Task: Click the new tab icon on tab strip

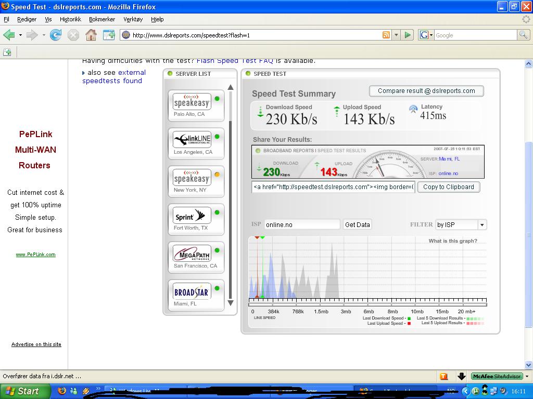Action: tap(7, 52)
